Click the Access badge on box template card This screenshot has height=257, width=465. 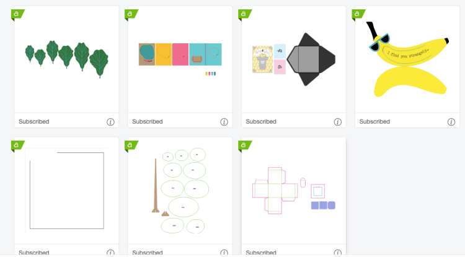click(245, 146)
